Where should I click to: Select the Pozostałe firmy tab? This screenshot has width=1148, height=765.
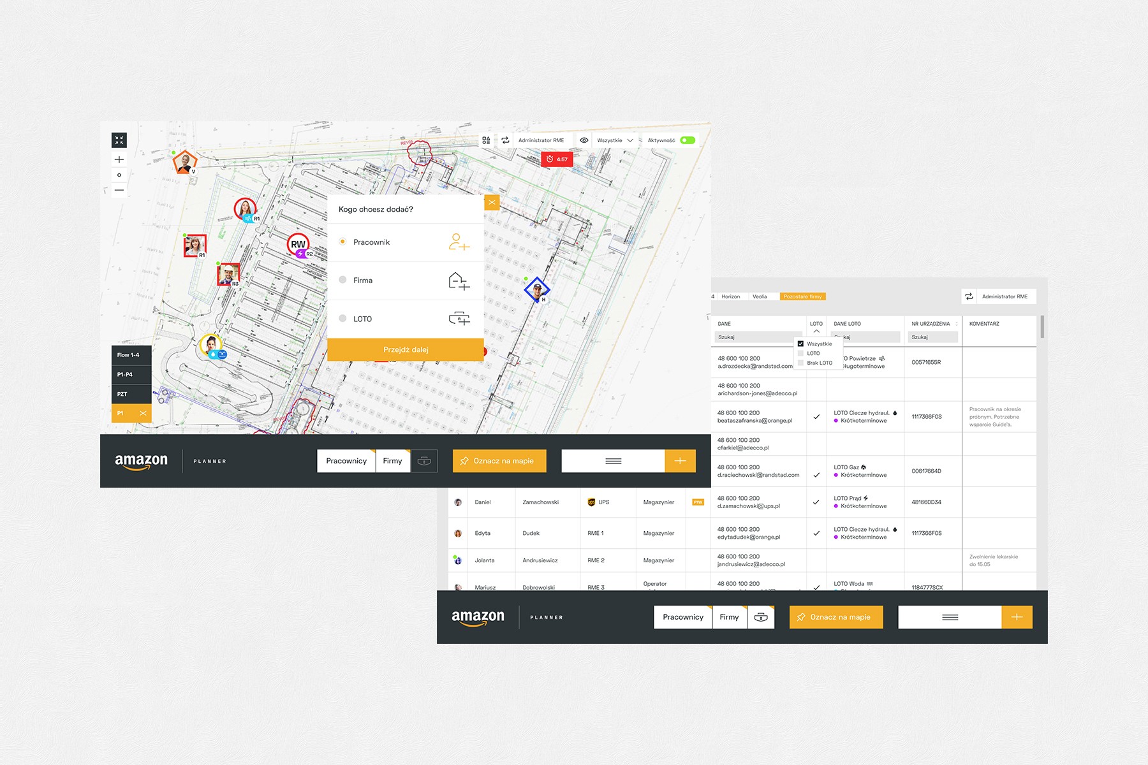[802, 296]
